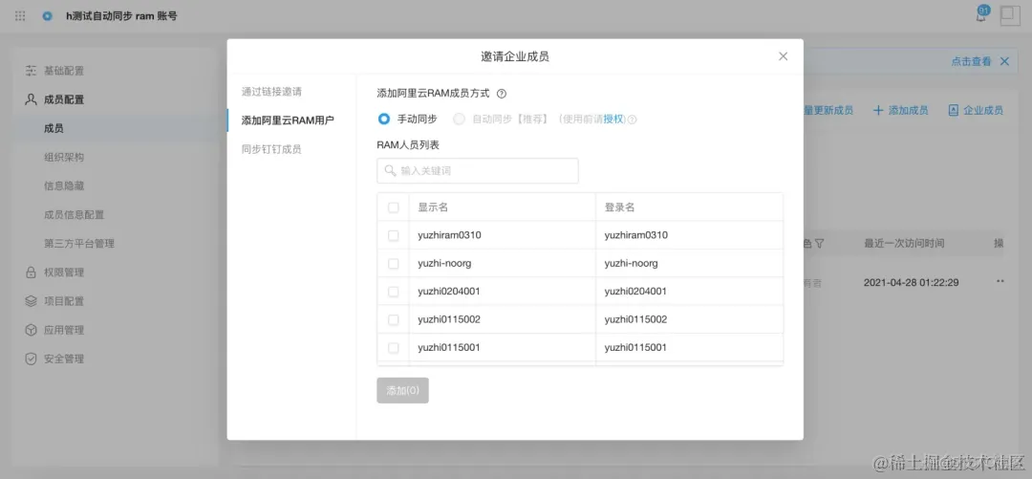Click the 安全管理 shield icon
This screenshot has width=1032, height=479.
[x=31, y=359]
